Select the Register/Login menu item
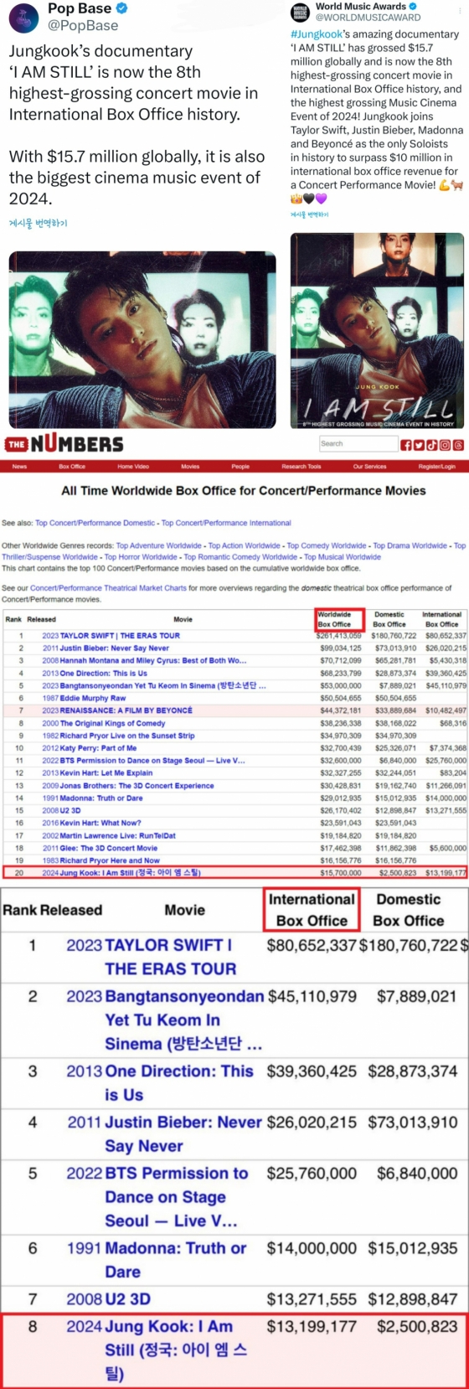Viewport: 469px width, 1389px height. [437, 467]
